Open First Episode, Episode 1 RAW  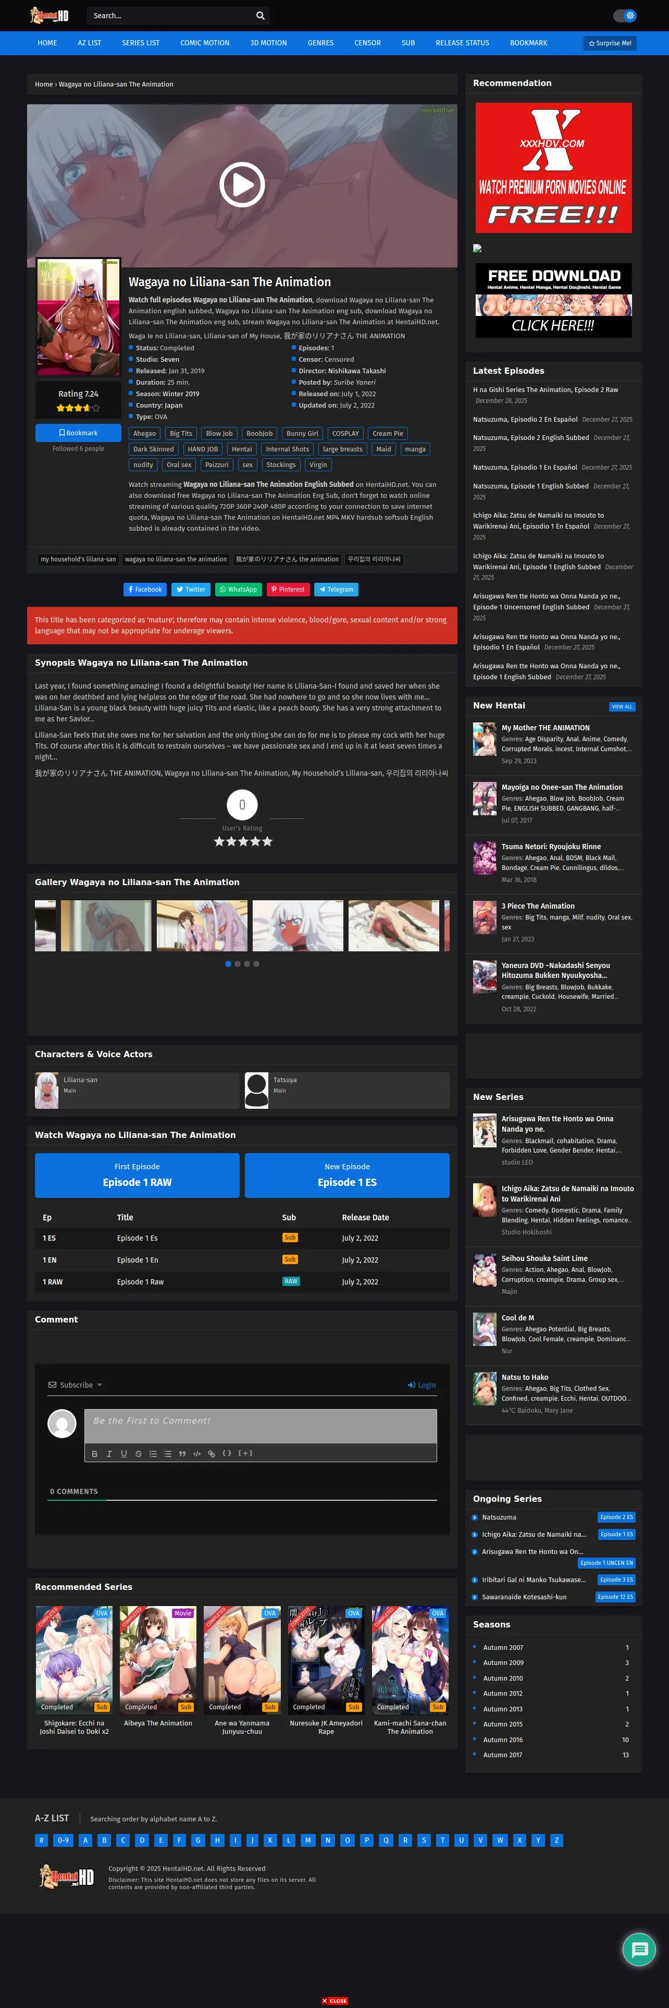[137, 1176]
